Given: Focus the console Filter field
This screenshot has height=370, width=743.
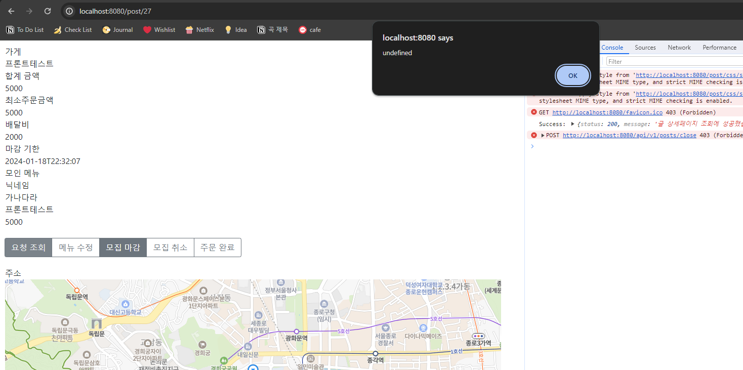Looking at the screenshot, I should [x=674, y=62].
